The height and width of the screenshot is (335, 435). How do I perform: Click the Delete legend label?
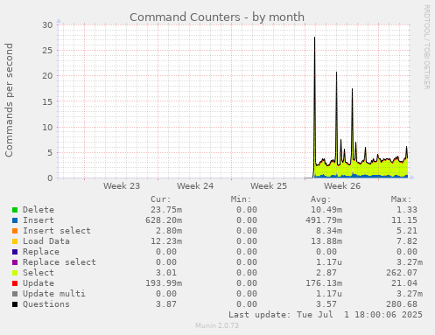[39, 210]
